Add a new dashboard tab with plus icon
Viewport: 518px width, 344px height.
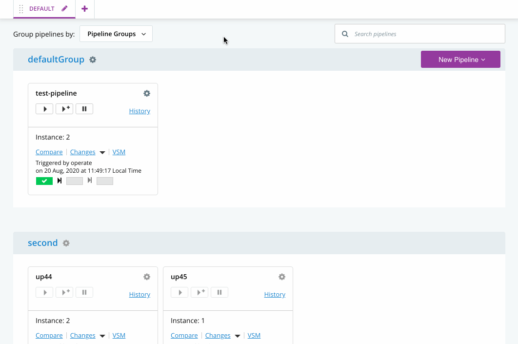[85, 9]
